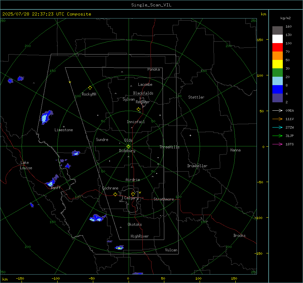This screenshot has height=283, width=303.
Task: Click the Blackfalds label
Action: (143, 93)
